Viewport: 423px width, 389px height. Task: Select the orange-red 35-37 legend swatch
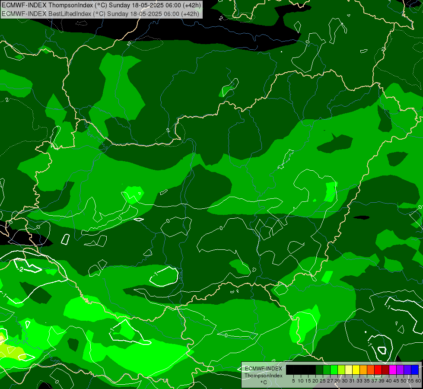point(371,370)
